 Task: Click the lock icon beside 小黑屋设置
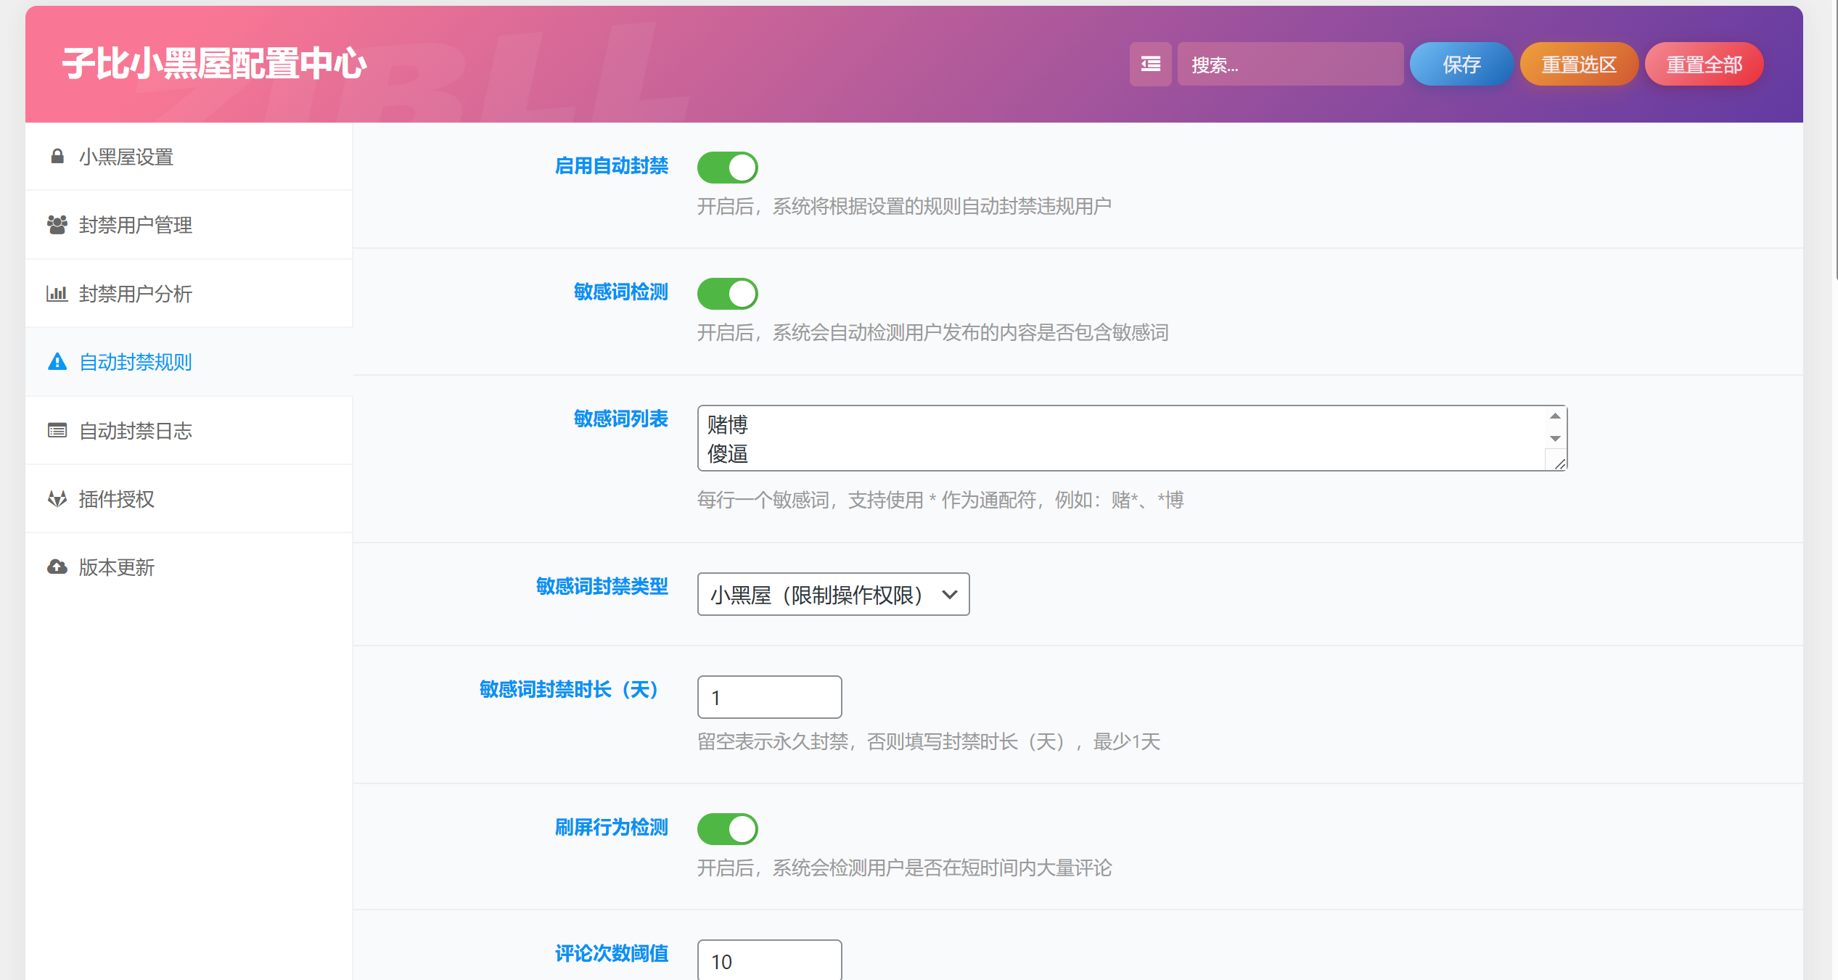[x=57, y=156]
